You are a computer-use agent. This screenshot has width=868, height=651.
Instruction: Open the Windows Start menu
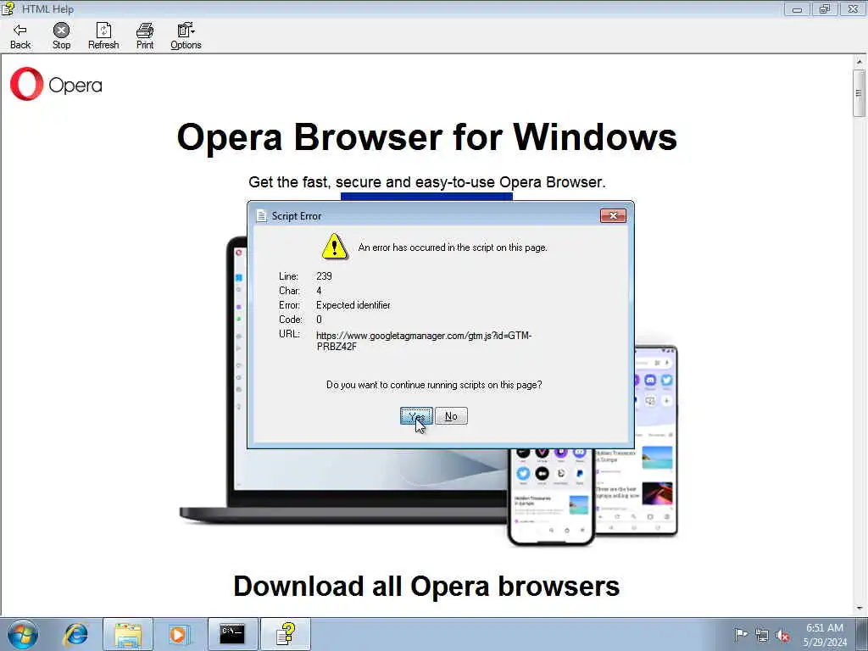pos(23,634)
